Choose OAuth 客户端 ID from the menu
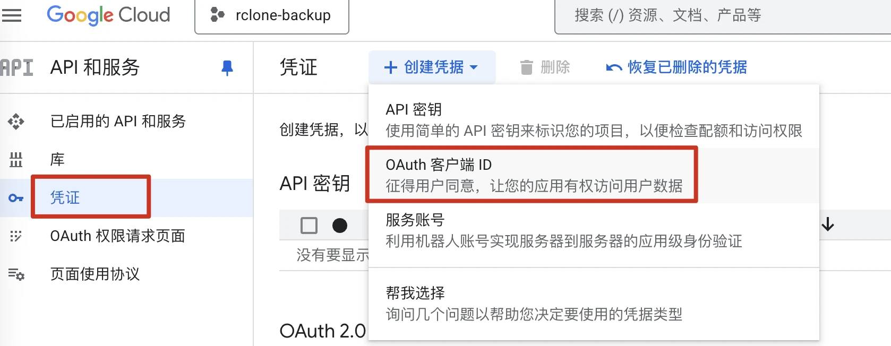Viewport: 891px width, 346px height. pyautogui.click(x=594, y=175)
